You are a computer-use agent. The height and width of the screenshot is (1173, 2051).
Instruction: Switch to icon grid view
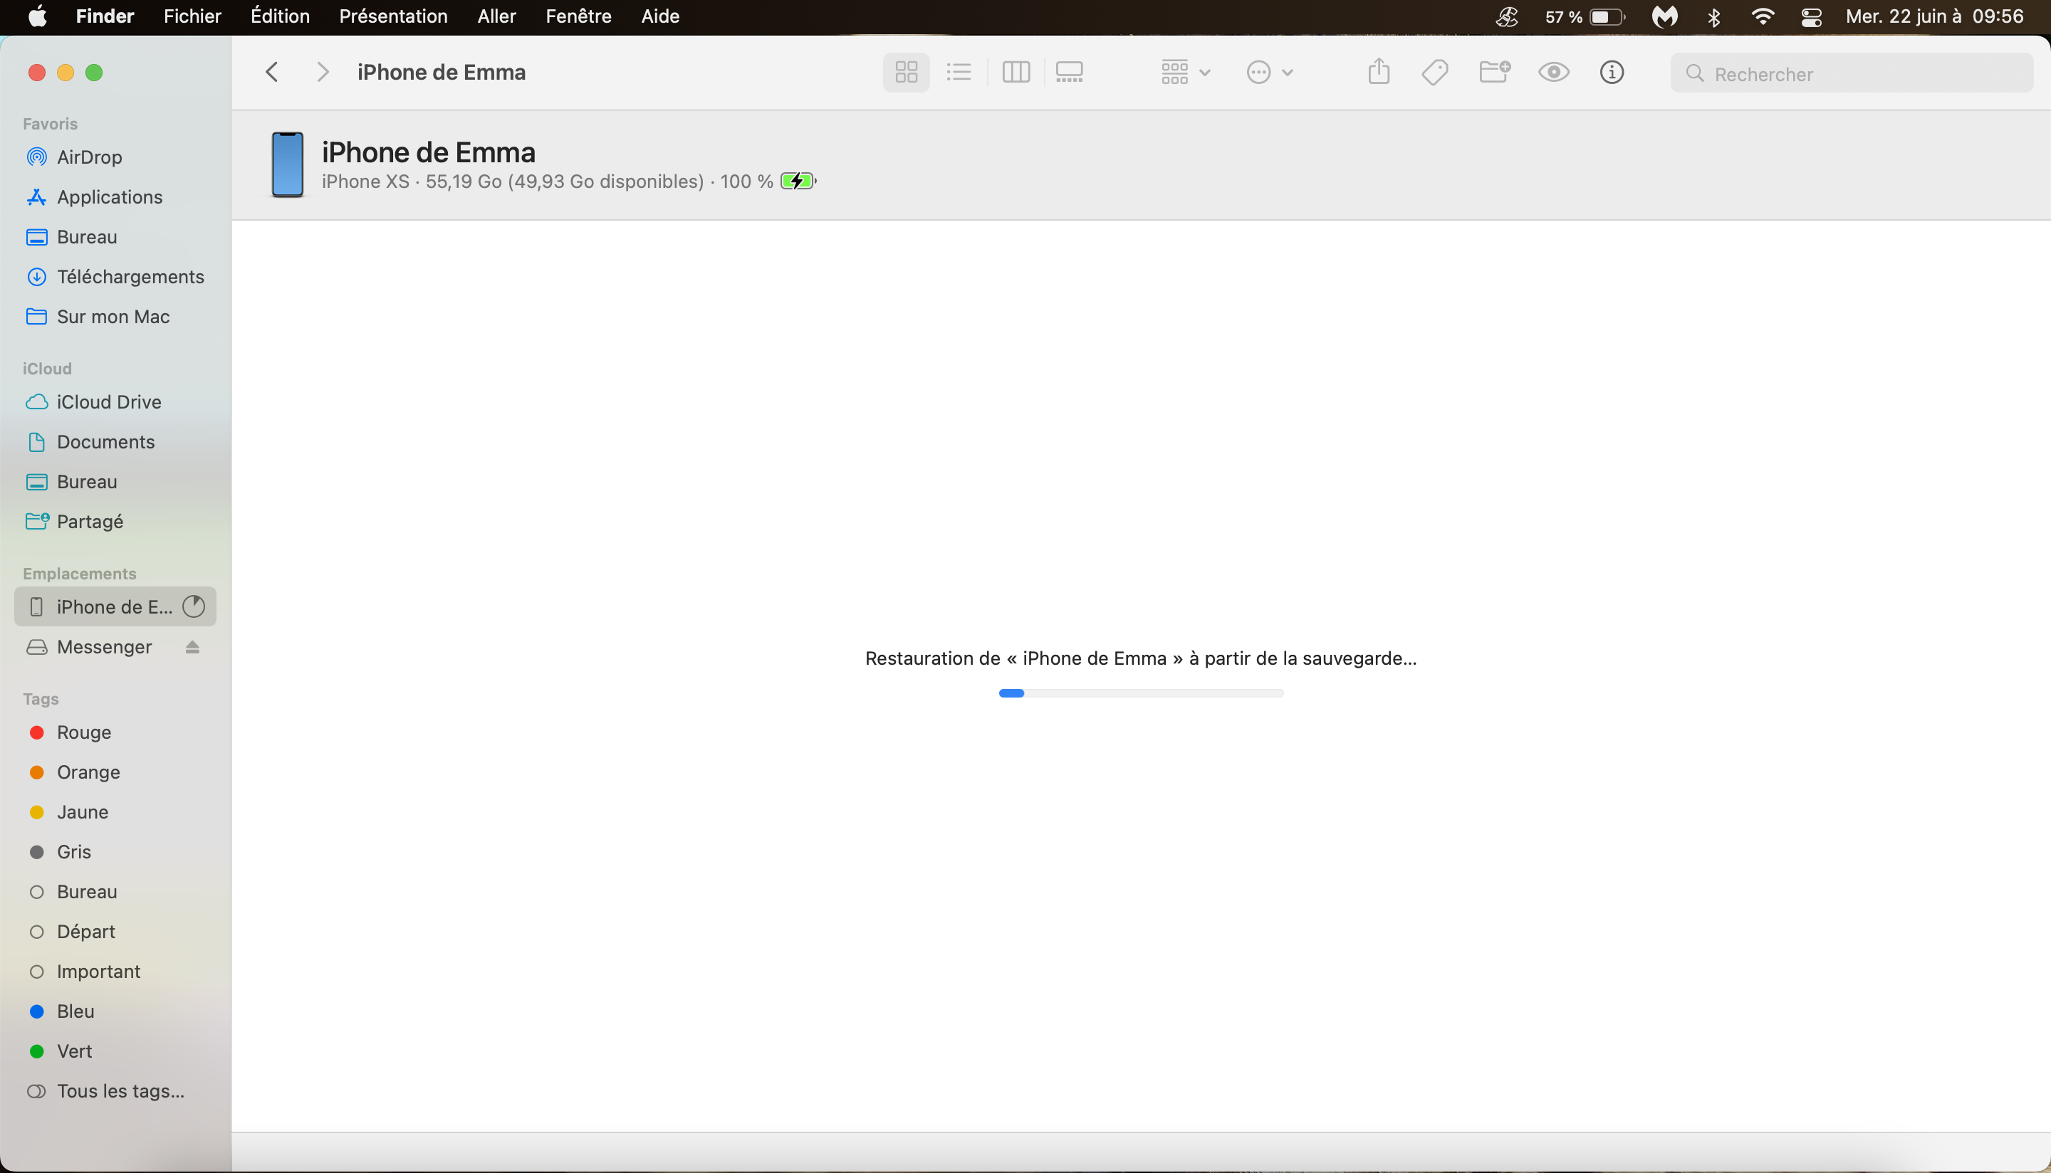[x=906, y=73]
